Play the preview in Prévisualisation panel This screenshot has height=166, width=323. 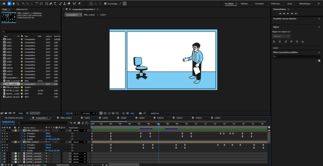(288, 14)
